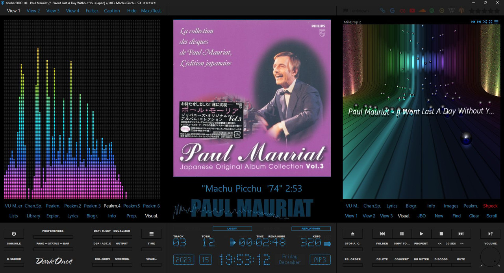
Task: Open the Explor. tab
Action: [x=53, y=216]
